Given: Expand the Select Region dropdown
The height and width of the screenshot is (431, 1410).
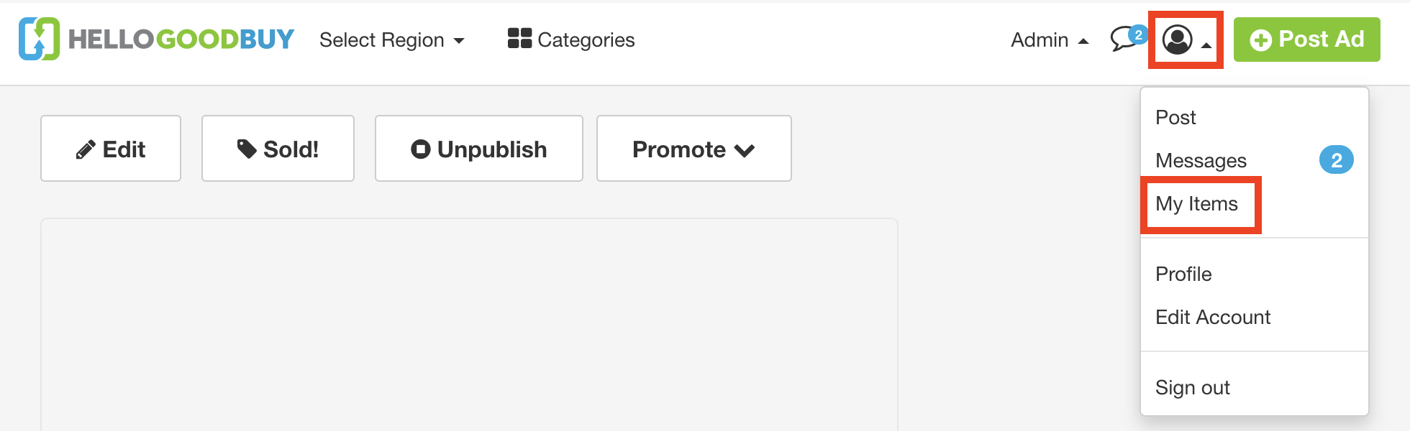Looking at the screenshot, I should [x=392, y=40].
